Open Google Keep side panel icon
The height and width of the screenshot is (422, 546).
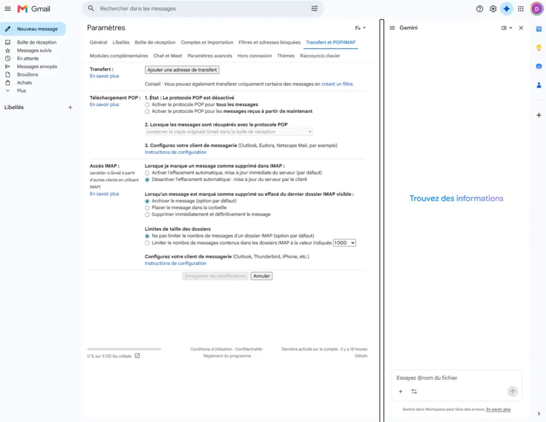point(539,47)
